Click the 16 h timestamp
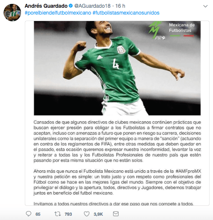213x220 pixels. coord(120,6)
